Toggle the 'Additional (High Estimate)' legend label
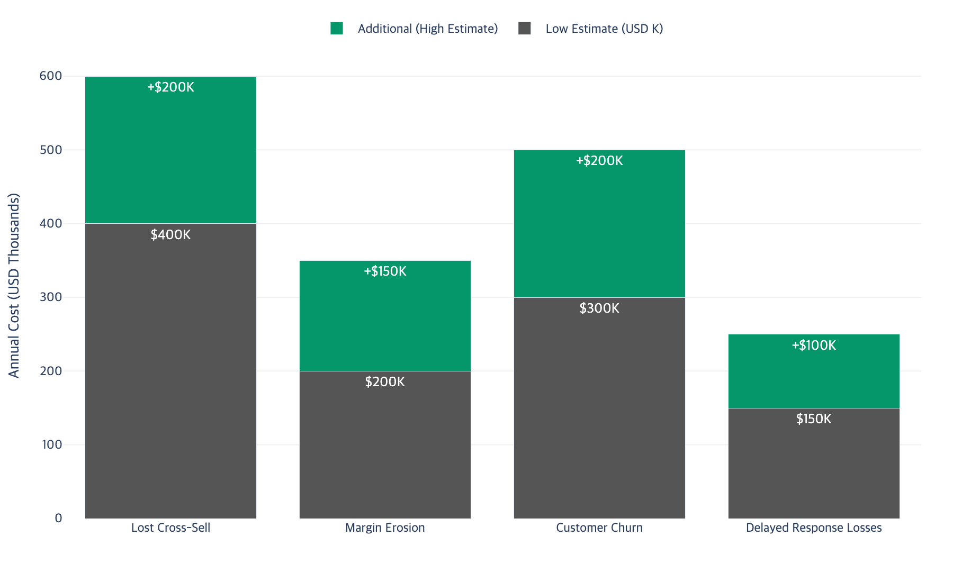Viewport: 953px width, 582px height. [x=428, y=29]
